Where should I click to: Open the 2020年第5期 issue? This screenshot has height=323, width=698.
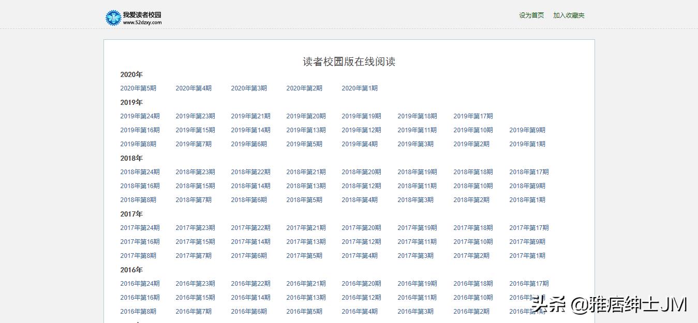click(x=138, y=88)
